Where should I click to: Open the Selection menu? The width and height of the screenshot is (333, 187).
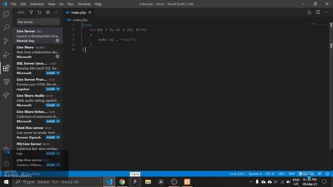click(x=37, y=4)
